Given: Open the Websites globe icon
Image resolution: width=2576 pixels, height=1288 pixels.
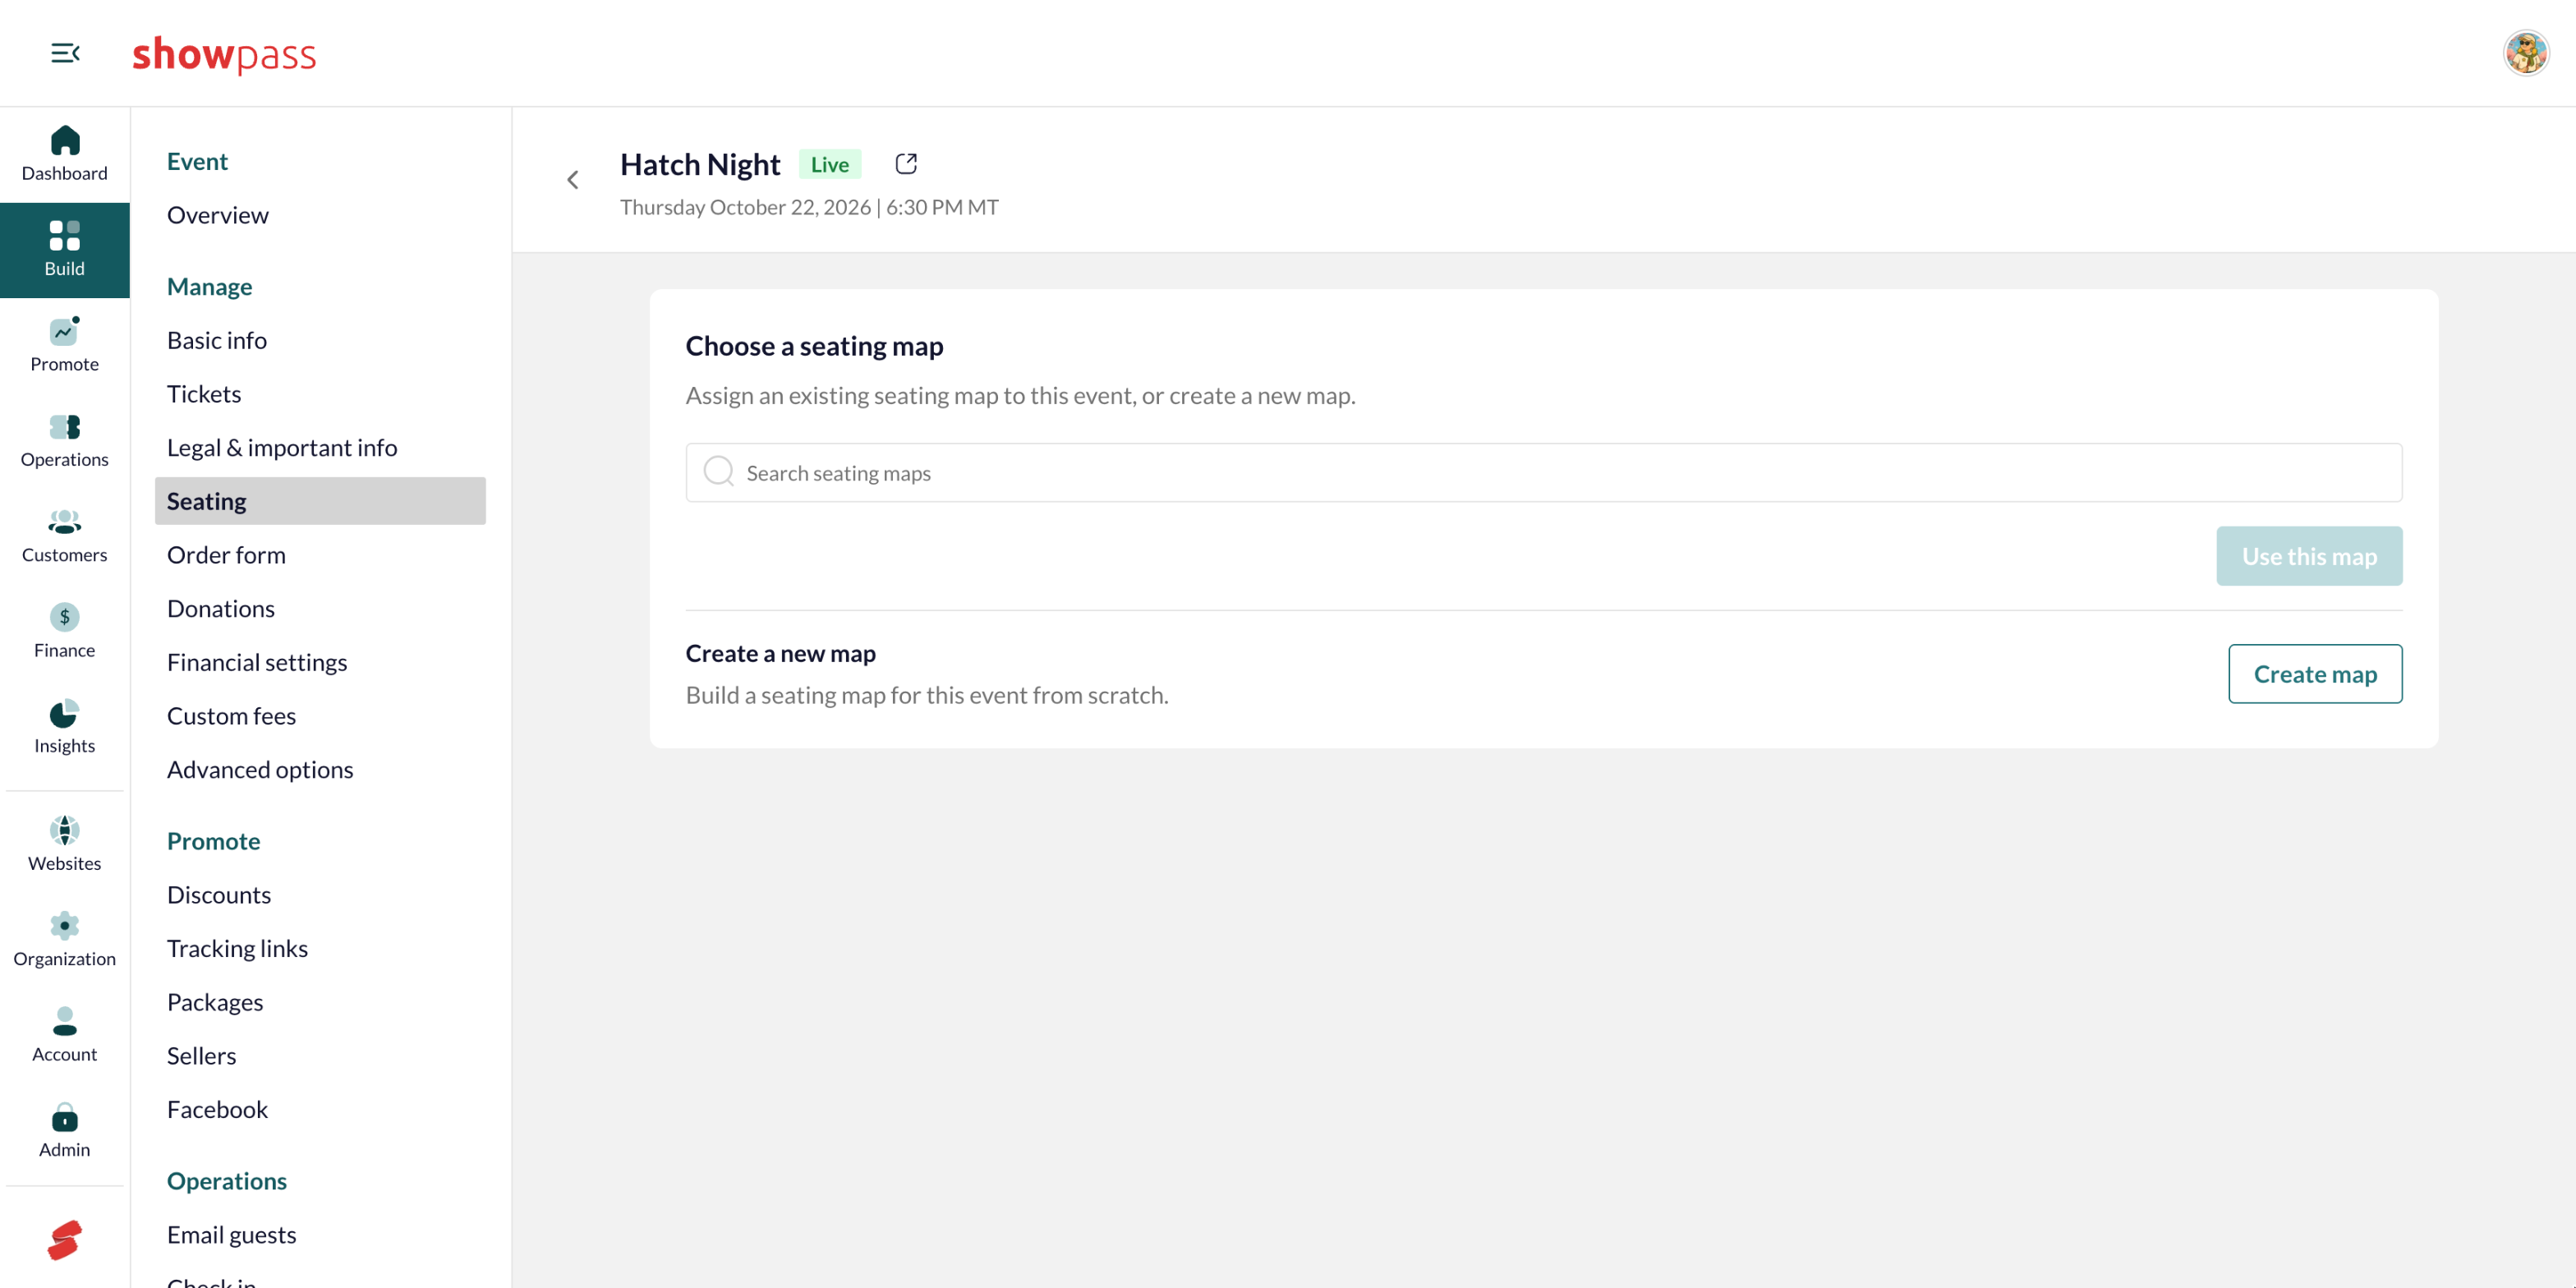Looking at the screenshot, I should 65,830.
